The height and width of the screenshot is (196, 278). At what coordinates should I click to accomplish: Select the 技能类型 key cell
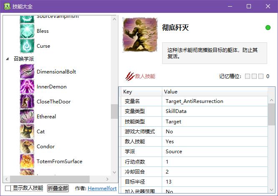tap(141, 122)
